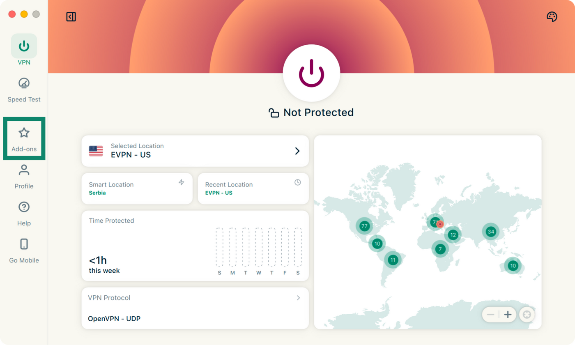The width and height of the screenshot is (575, 345).
Task: Click the Time Protected heading
Action: click(112, 221)
